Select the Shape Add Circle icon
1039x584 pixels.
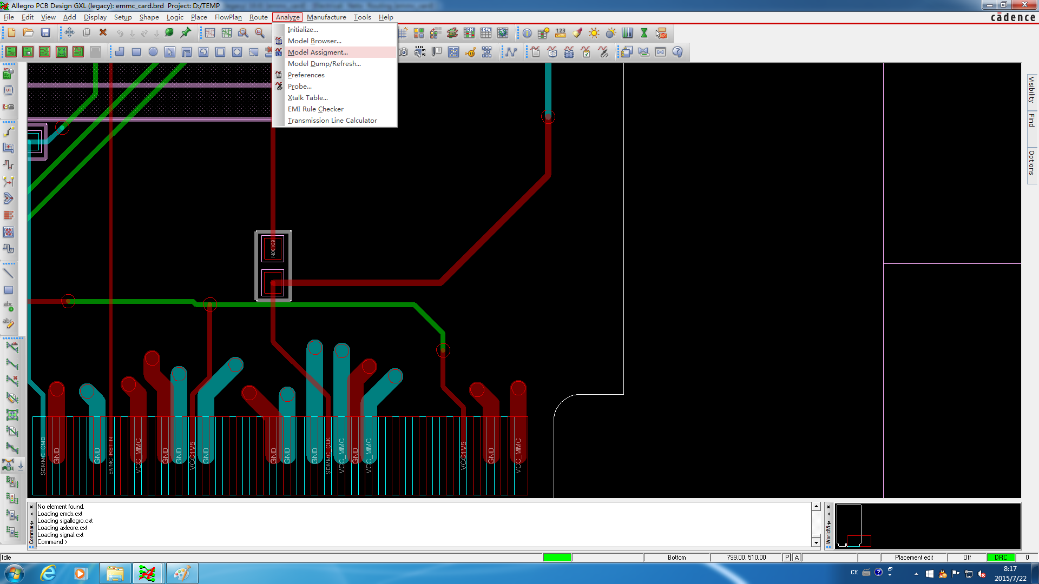(153, 52)
